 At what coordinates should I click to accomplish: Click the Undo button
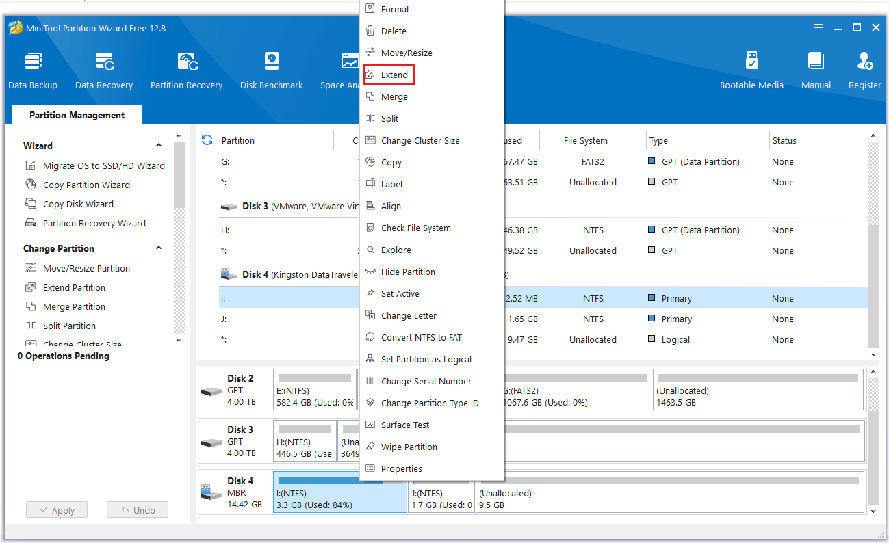click(138, 510)
